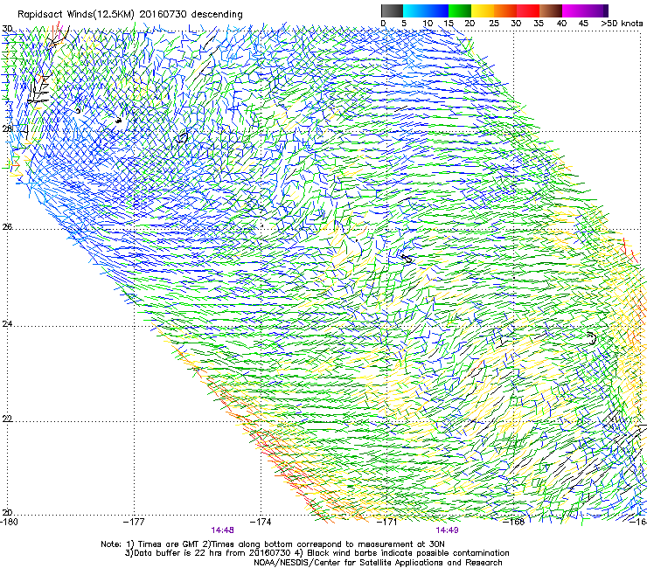The width and height of the screenshot is (647, 568).
Task: Click the blue 10-15 knots legend color
Action: [436, 10]
